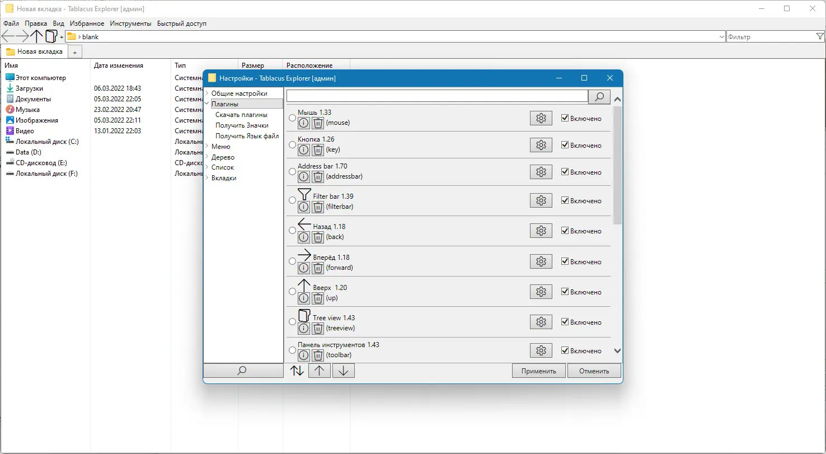Viewport: 826px width, 454px height.
Task: Open the Правка menu
Action: tap(36, 24)
